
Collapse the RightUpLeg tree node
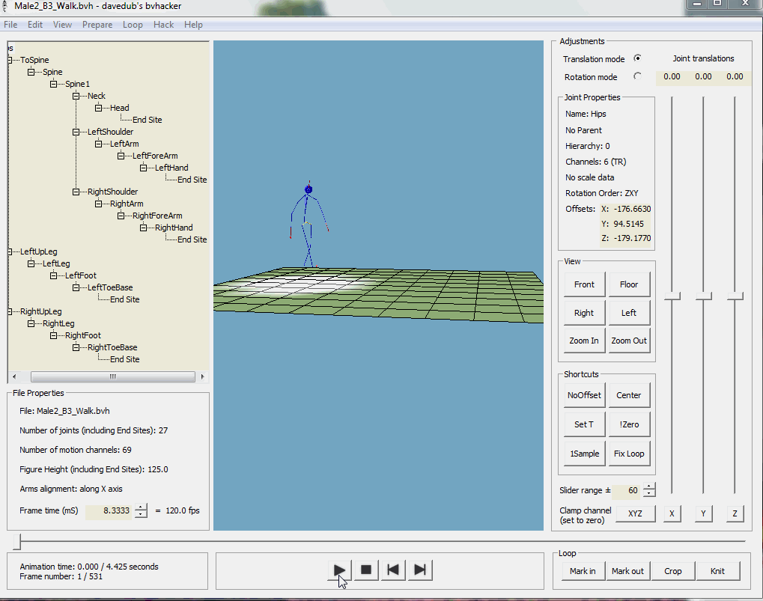[x=9, y=311]
